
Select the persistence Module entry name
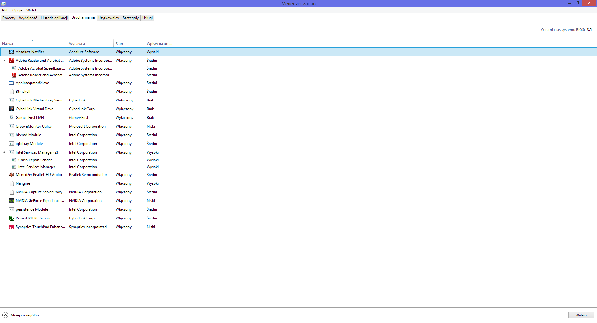[x=32, y=209]
